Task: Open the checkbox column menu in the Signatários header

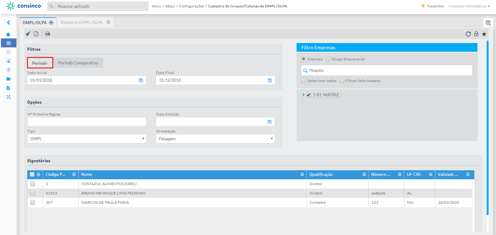Action: pyautogui.click(x=38, y=174)
